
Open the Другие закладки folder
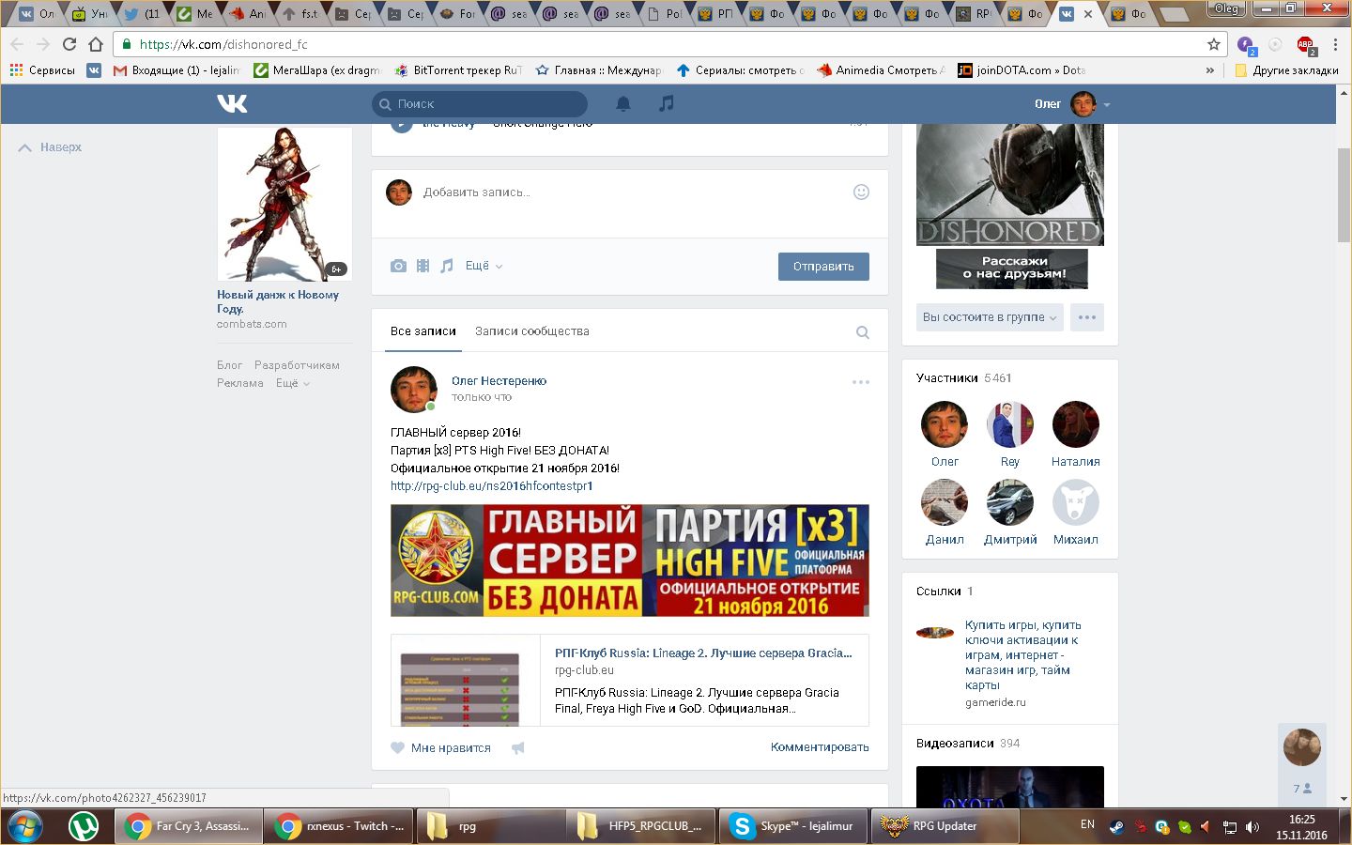click(1287, 70)
